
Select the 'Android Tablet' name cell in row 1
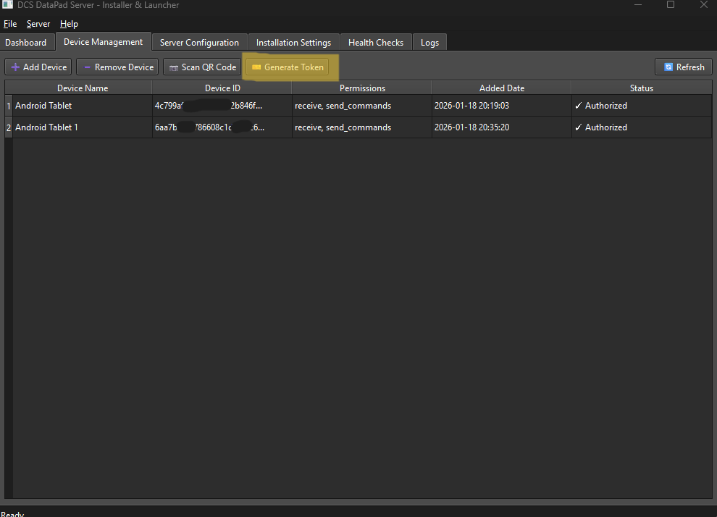[x=83, y=106]
